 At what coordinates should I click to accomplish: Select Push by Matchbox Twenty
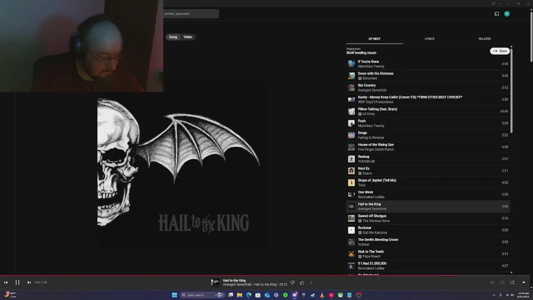point(428,123)
